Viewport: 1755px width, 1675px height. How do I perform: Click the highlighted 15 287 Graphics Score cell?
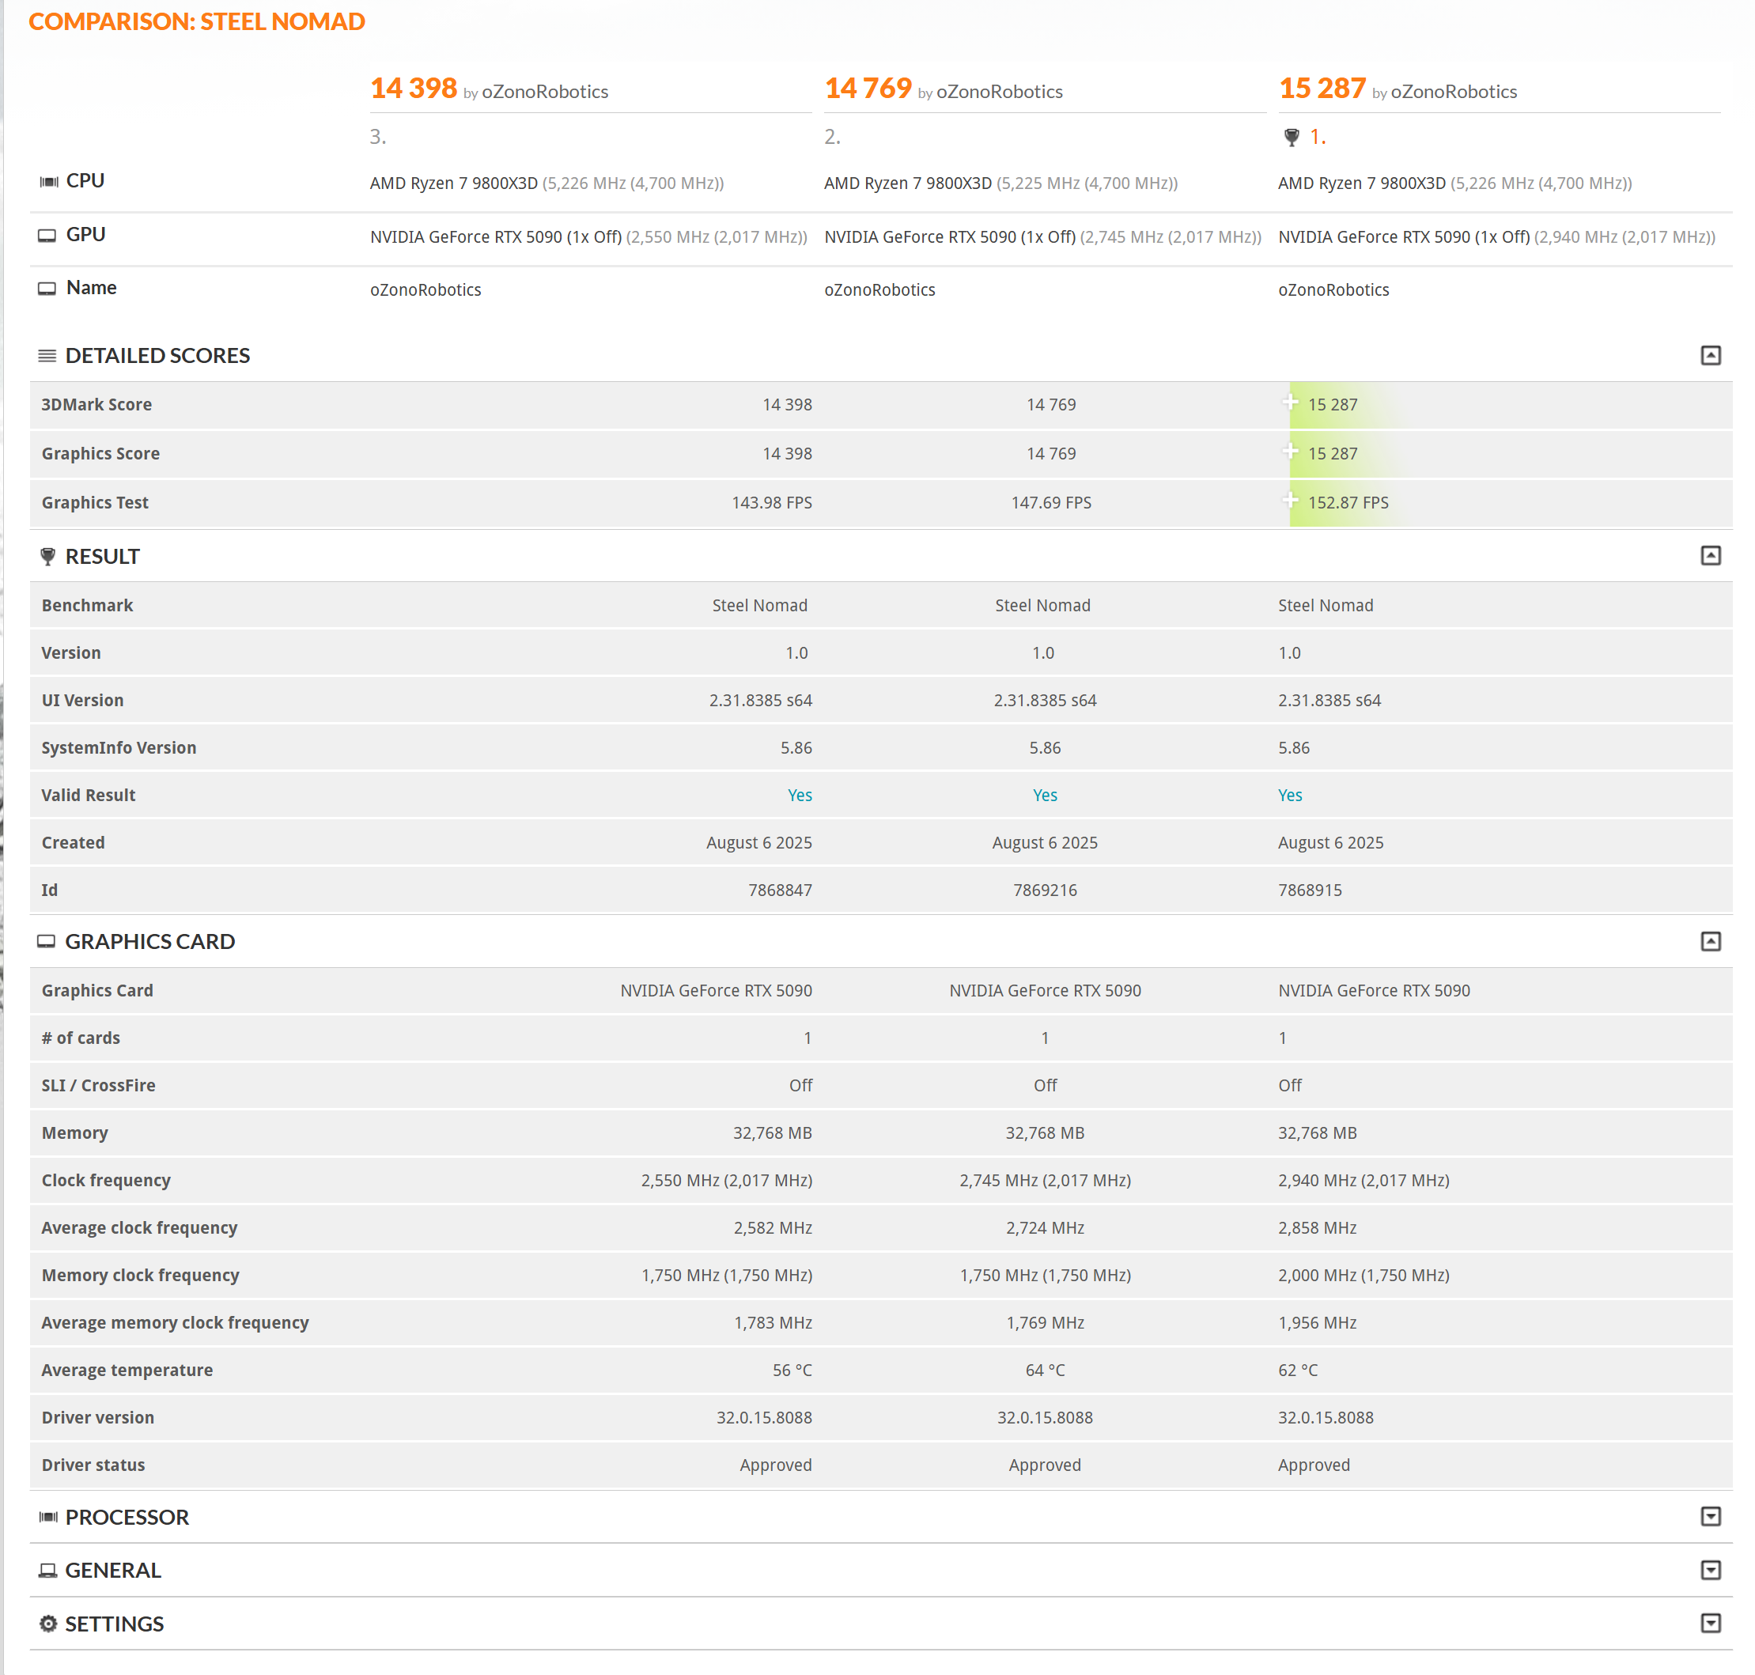click(x=1332, y=454)
